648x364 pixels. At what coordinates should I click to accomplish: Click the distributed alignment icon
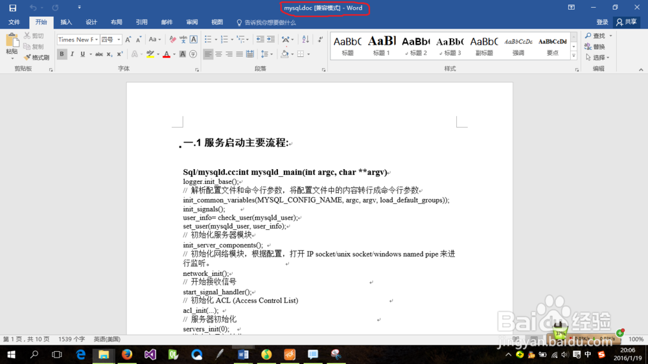tap(250, 54)
